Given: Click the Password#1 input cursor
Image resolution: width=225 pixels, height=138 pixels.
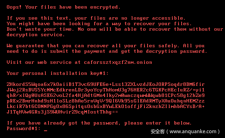Looking at the screenshot, I should coord(45,129).
